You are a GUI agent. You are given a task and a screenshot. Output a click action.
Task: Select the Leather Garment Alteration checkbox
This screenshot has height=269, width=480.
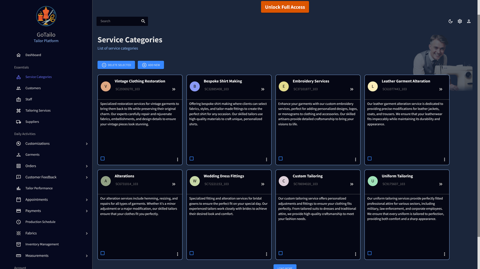tap(370, 158)
